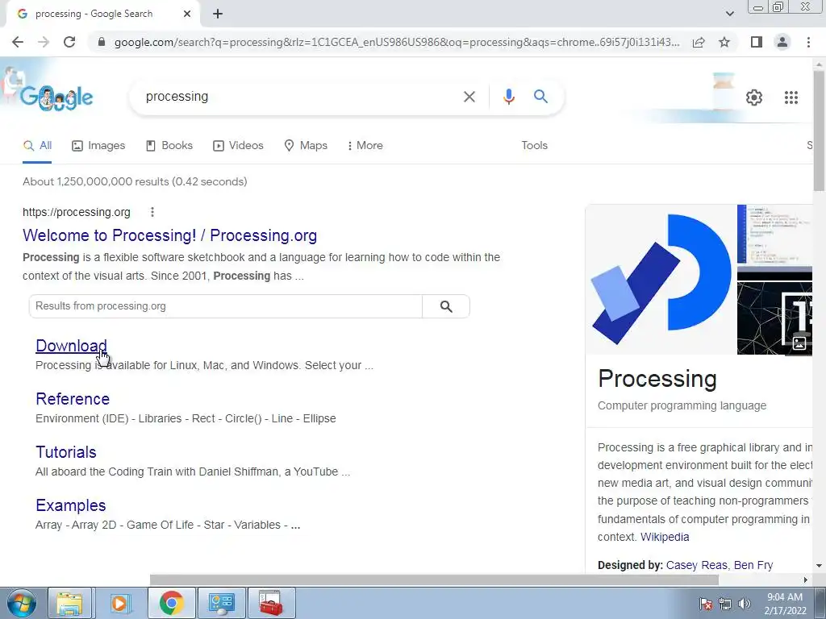Share this page using address bar icon
826x619 pixels.
click(699, 42)
